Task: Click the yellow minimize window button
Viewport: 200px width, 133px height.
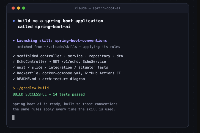Action: coord(18,8)
